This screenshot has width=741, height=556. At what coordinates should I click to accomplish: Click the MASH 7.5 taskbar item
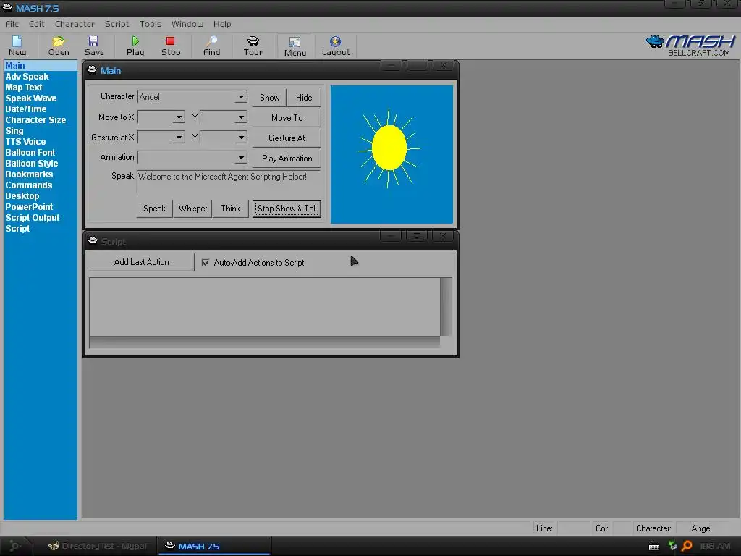click(213, 546)
